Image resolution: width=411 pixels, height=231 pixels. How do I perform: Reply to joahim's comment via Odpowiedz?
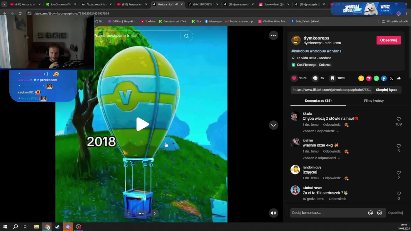click(x=332, y=151)
